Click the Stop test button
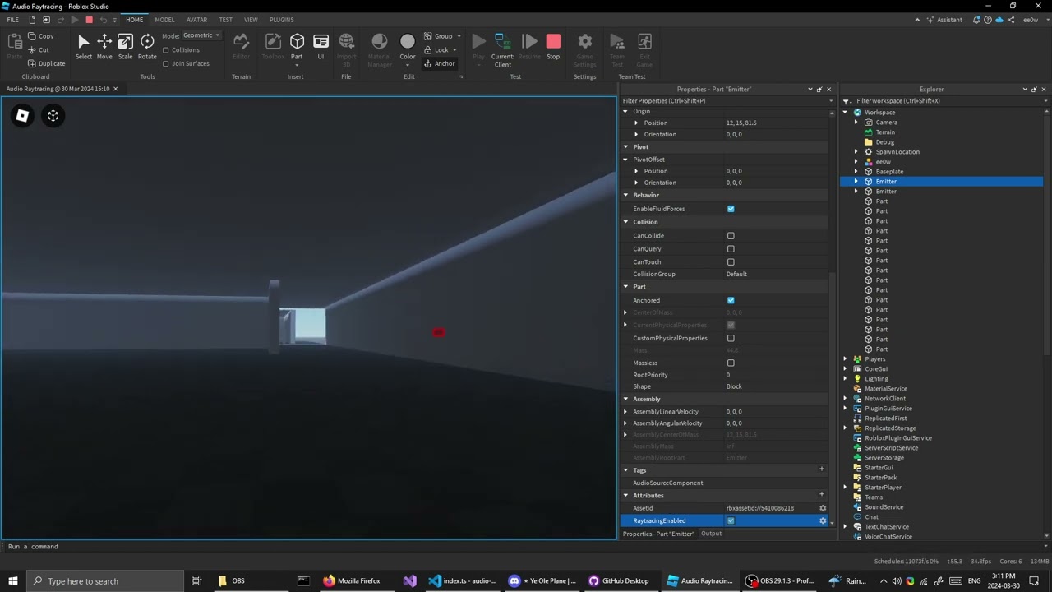 (x=553, y=46)
